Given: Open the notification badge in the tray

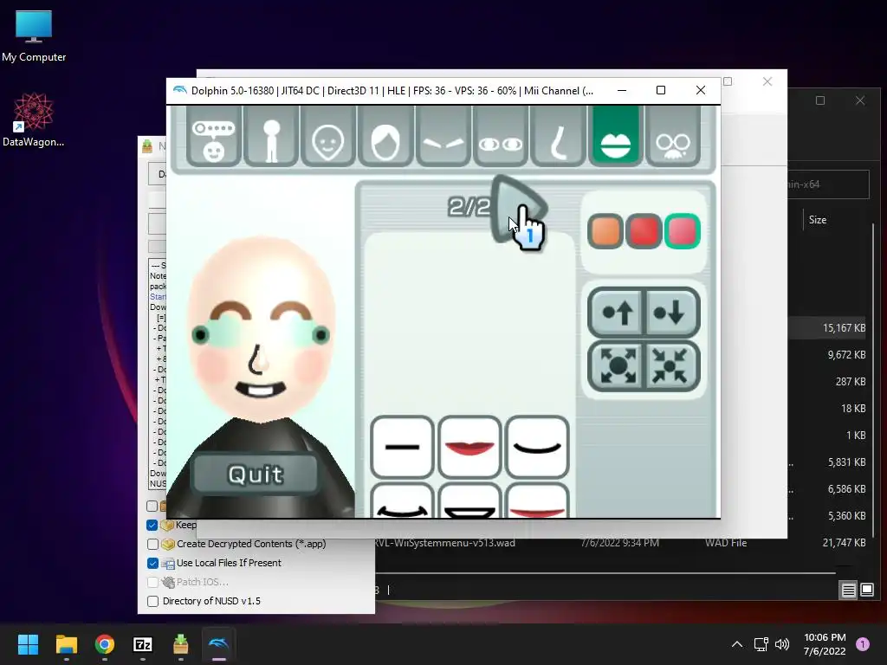Looking at the screenshot, I should tap(863, 644).
